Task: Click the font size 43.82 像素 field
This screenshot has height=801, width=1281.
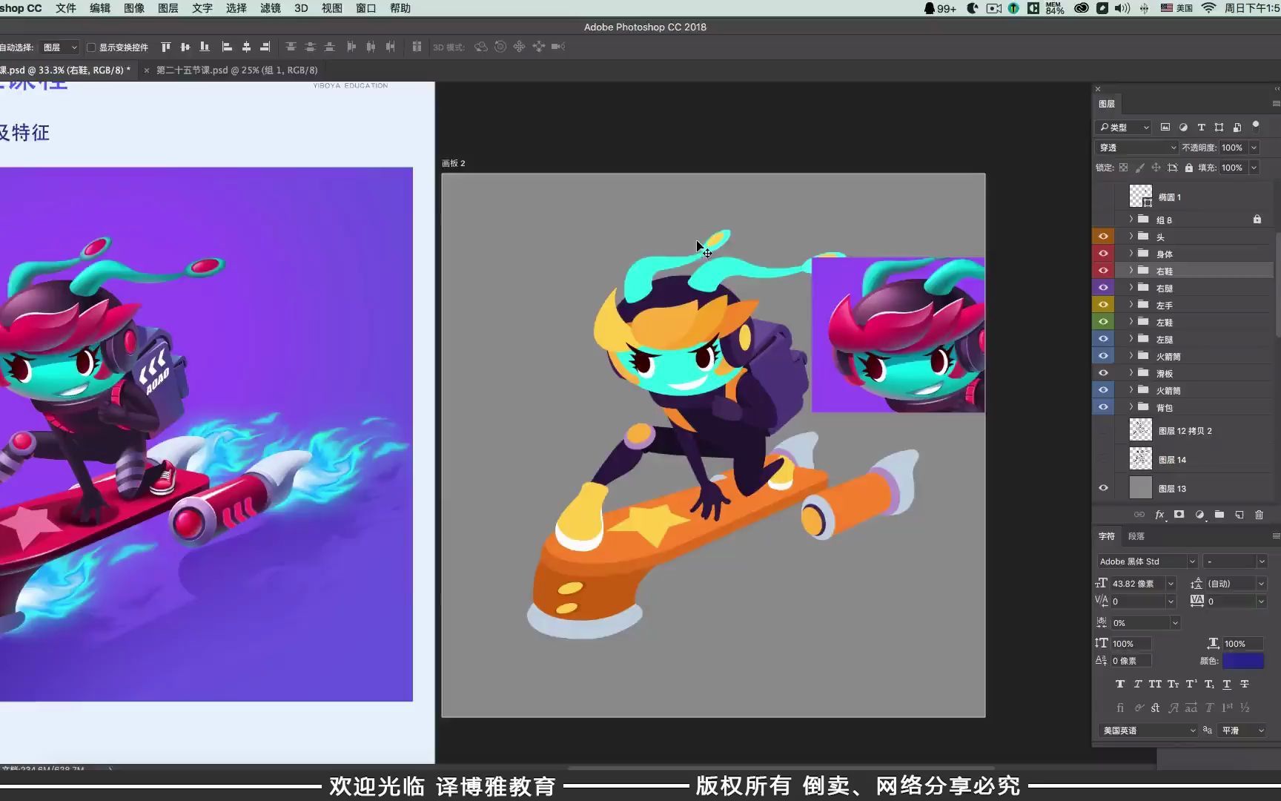Action: pos(1139,584)
